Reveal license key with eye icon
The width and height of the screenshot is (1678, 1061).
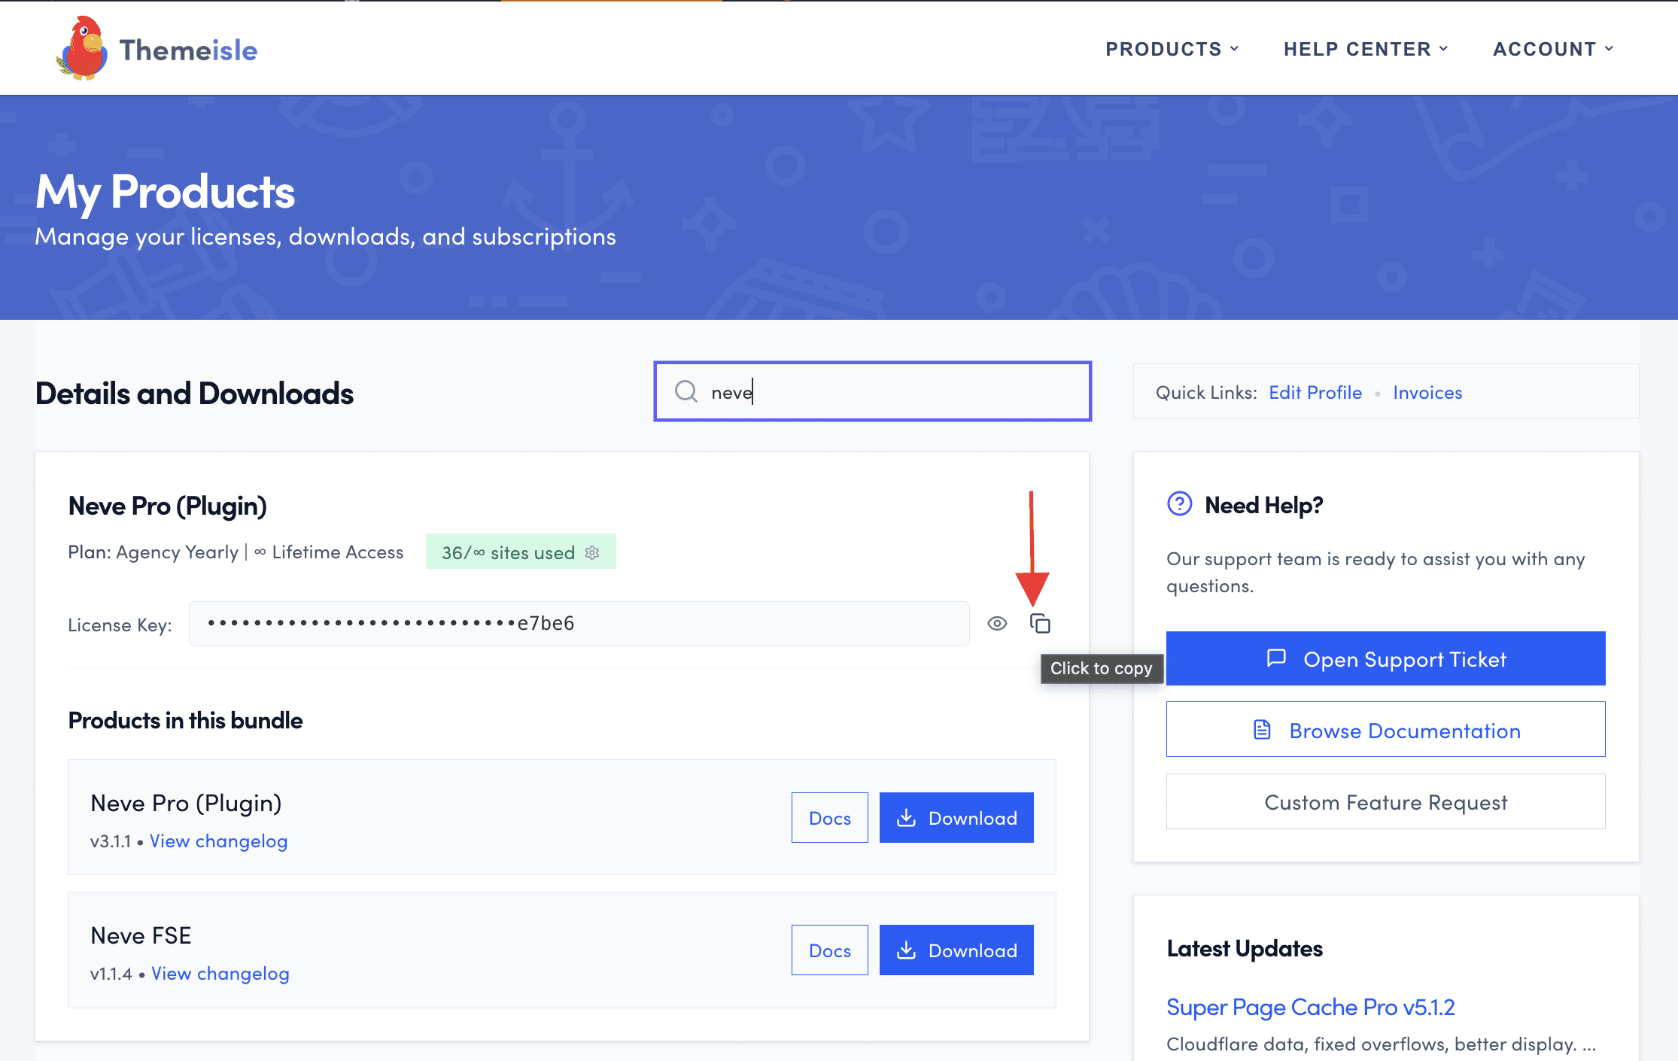coord(997,623)
